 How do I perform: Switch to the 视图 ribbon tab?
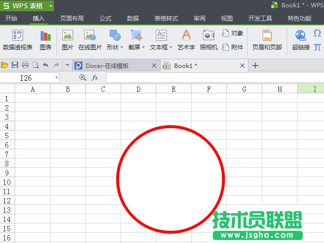click(x=226, y=19)
